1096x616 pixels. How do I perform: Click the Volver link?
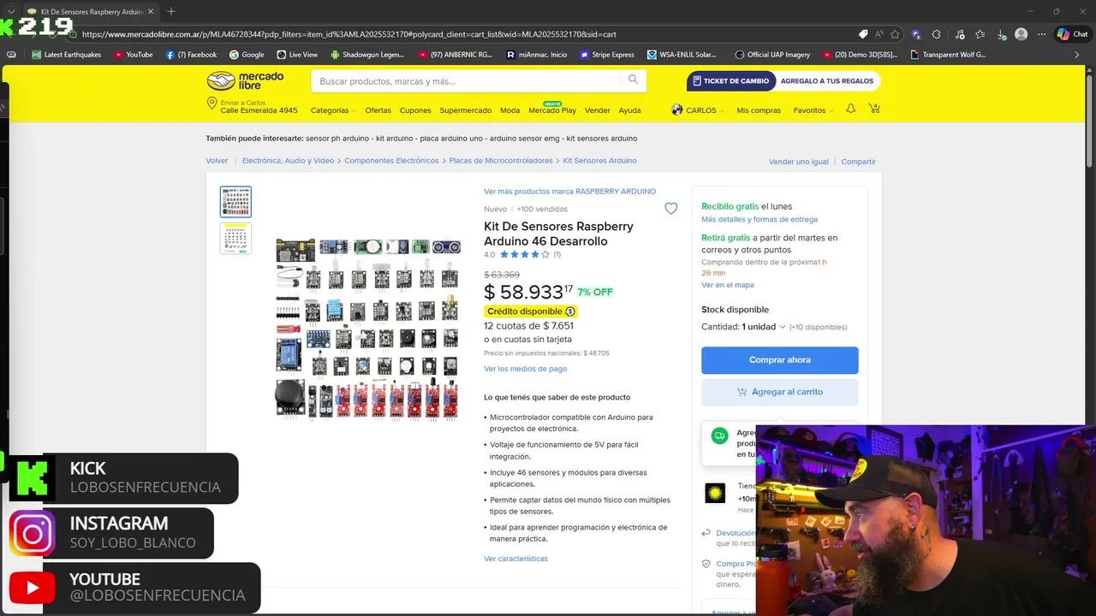click(217, 161)
